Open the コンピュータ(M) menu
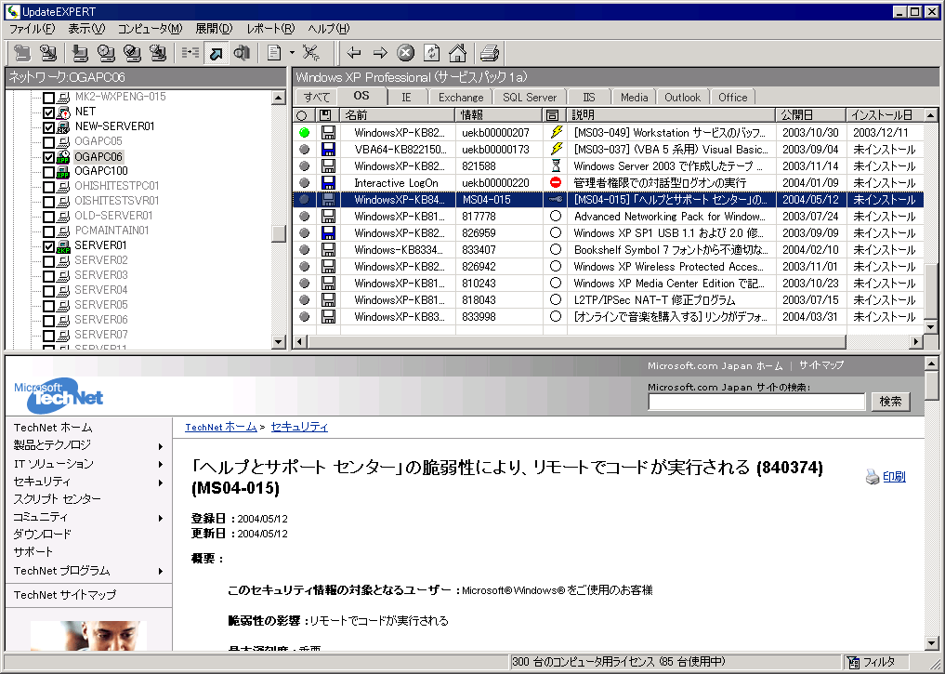The image size is (945, 674). pos(151,28)
